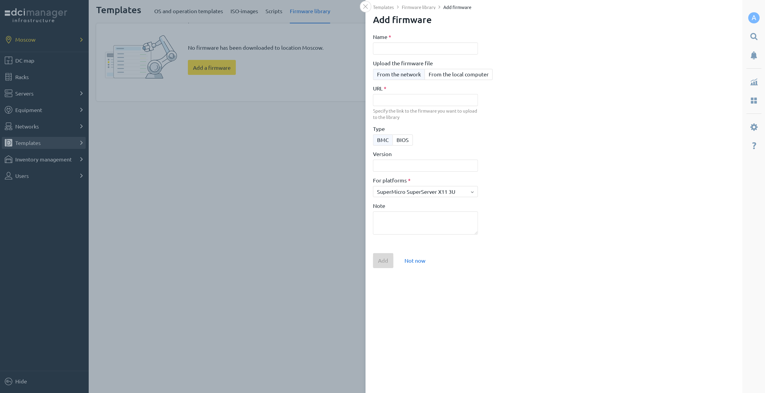
Task: Open settings gear icon
Action: (x=754, y=127)
